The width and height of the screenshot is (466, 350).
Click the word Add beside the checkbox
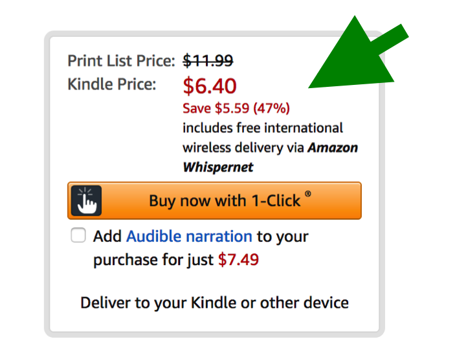[x=107, y=237]
